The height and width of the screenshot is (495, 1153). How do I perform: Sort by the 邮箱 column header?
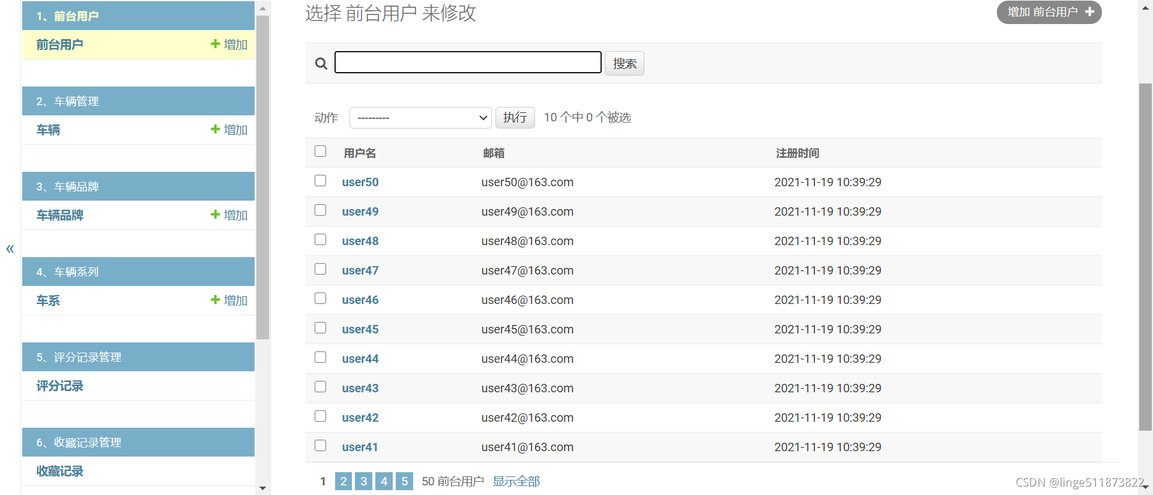pyautogui.click(x=494, y=153)
